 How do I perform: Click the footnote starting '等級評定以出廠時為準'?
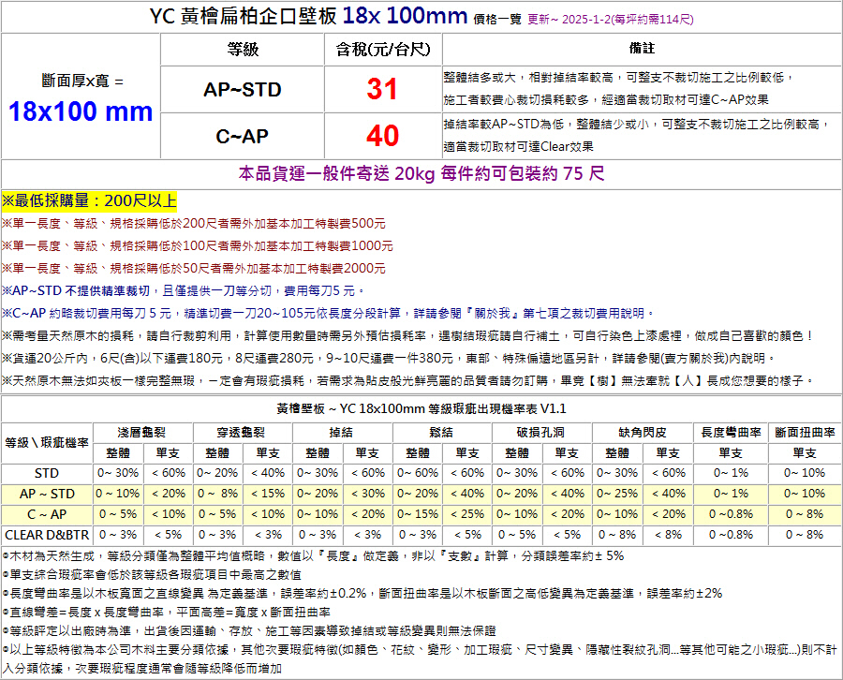[x=249, y=631]
